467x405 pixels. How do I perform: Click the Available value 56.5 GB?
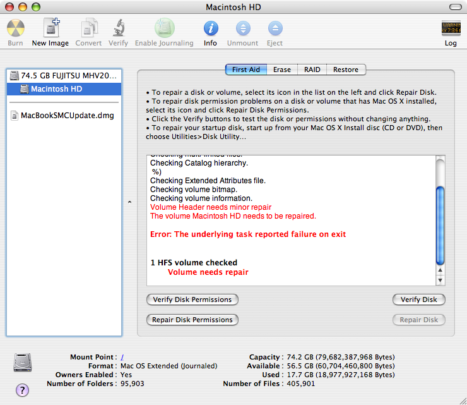click(340, 366)
